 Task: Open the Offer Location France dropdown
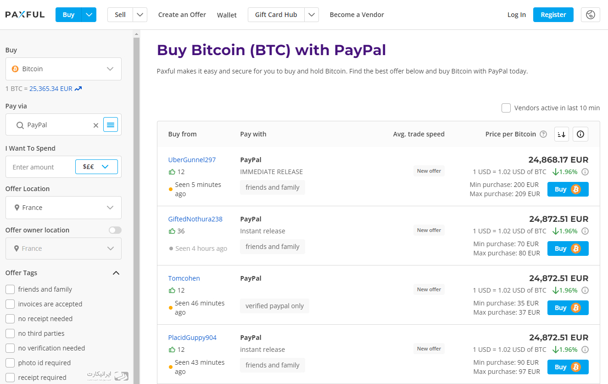click(x=63, y=208)
